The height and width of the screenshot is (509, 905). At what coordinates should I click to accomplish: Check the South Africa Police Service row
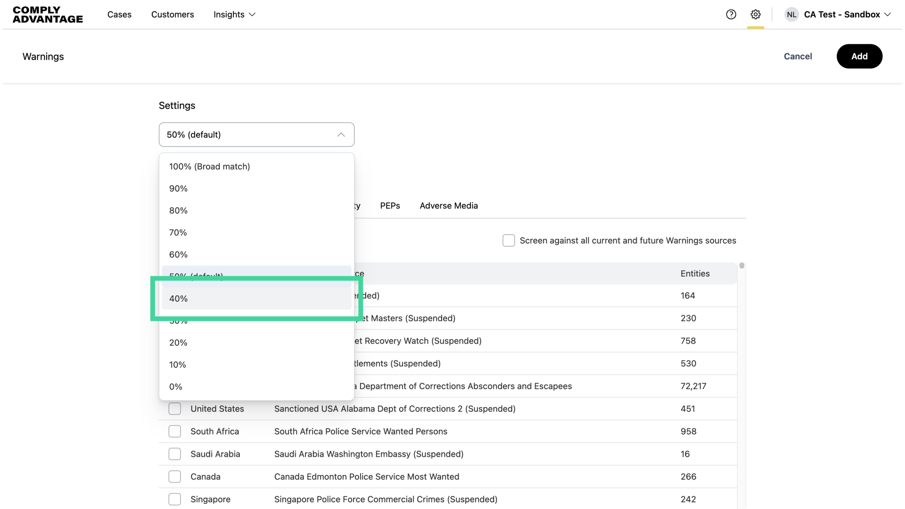pos(175,431)
